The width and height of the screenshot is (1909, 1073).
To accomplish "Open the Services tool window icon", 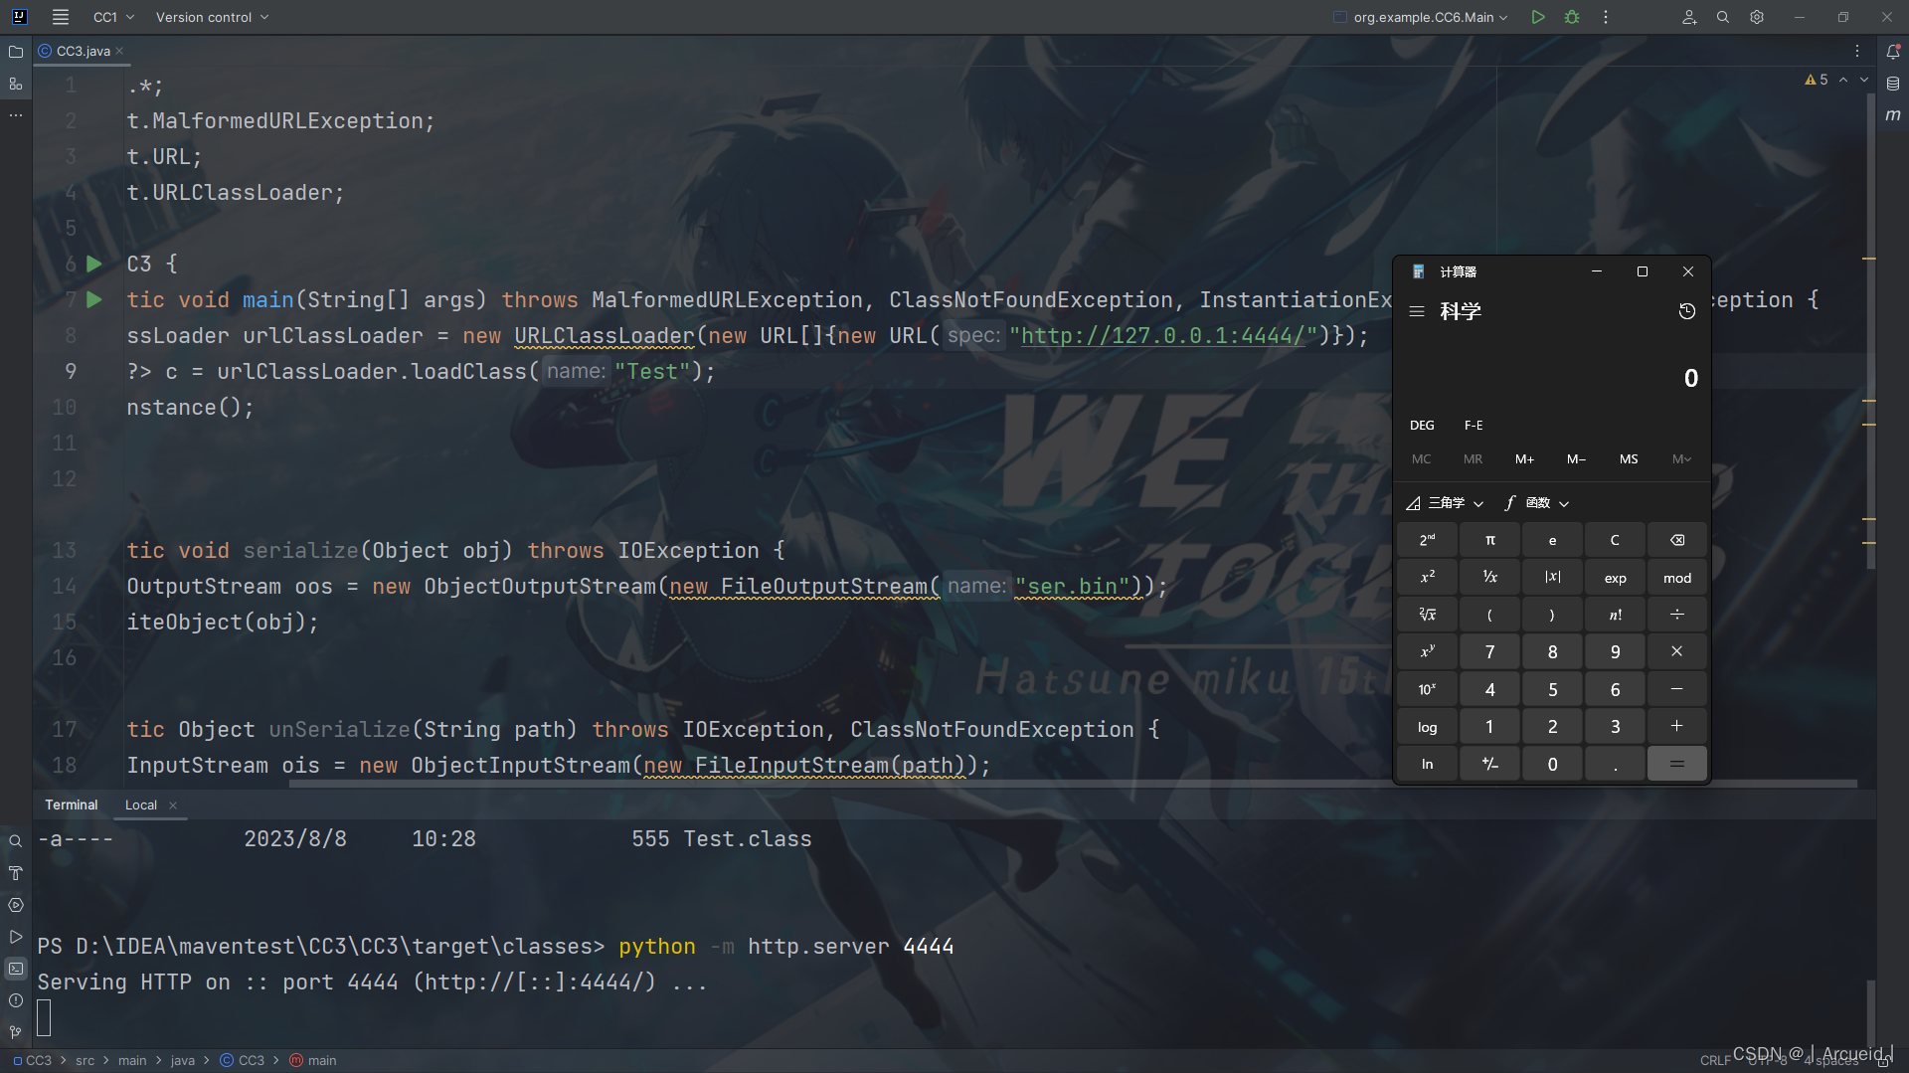I will (x=16, y=905).
